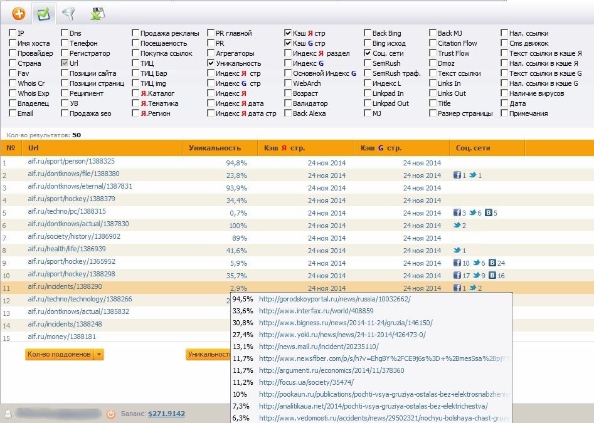Viewport: 594px width, 423px height.
Task: Open the filter funnel tab
Action: [x=68, y=13]
